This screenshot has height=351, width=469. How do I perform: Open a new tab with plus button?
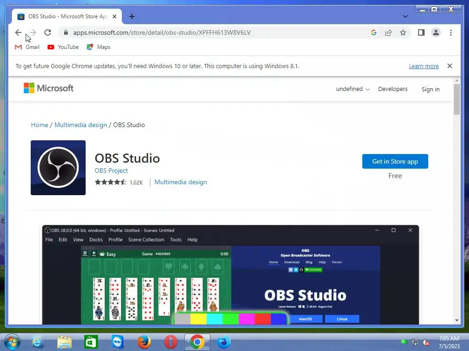click(x=131, y=16)
